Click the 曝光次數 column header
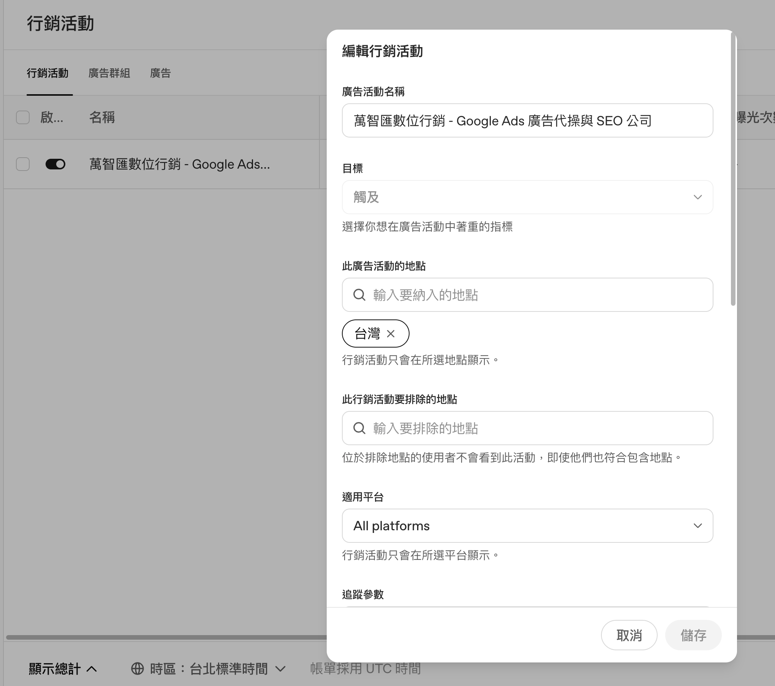Image resolution: width=775 pixels, height=686 pixels. [756, 117]
